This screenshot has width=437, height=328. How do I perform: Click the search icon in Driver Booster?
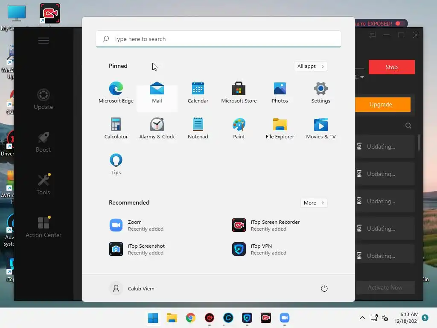[x=408, y=126]
